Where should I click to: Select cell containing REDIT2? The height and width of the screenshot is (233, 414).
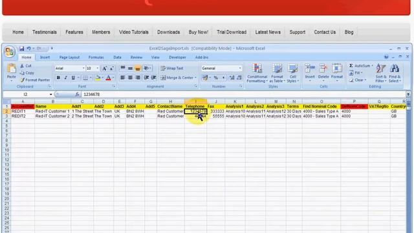23,116
